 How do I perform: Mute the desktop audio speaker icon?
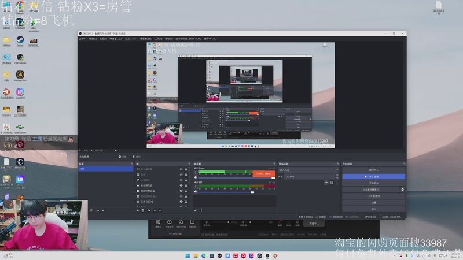coord(196,192)
